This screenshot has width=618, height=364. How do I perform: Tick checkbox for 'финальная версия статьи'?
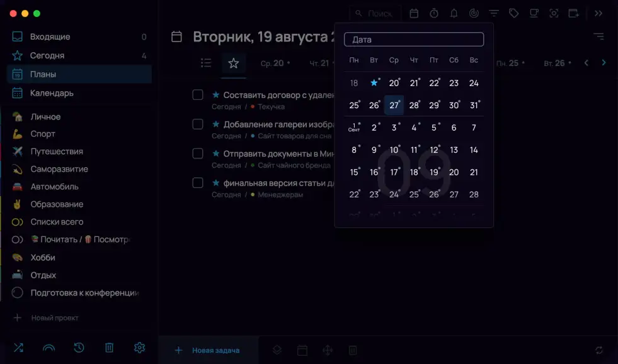point(198,183)
